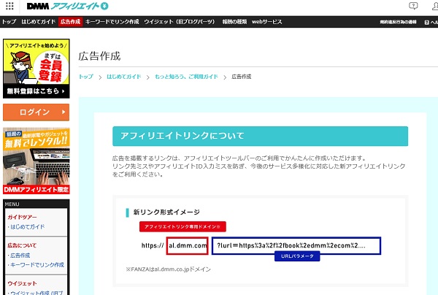438x295 pixels.
Task: Click the ウィジェット sidebar heading
Action: tap(22, 283)
